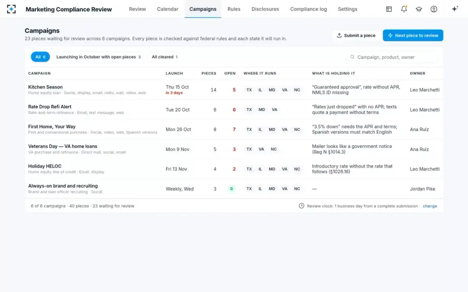Click the Mon 9 Nov launch date
Image resolution: width=468 pixels, height=292 pixels.
pos(177,149)
